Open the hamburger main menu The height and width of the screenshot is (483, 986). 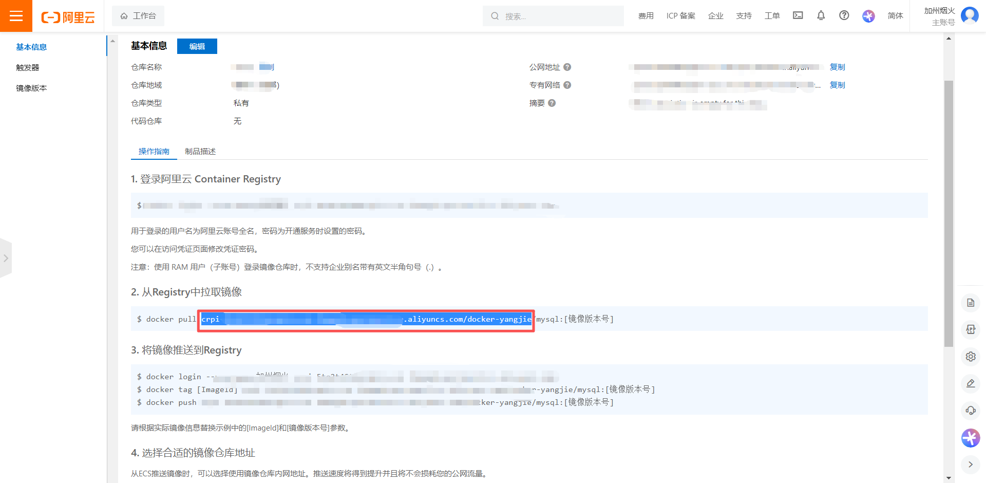(x=16, y=16)
